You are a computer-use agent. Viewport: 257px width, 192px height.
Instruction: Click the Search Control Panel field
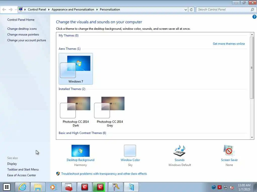click(224, 10)
